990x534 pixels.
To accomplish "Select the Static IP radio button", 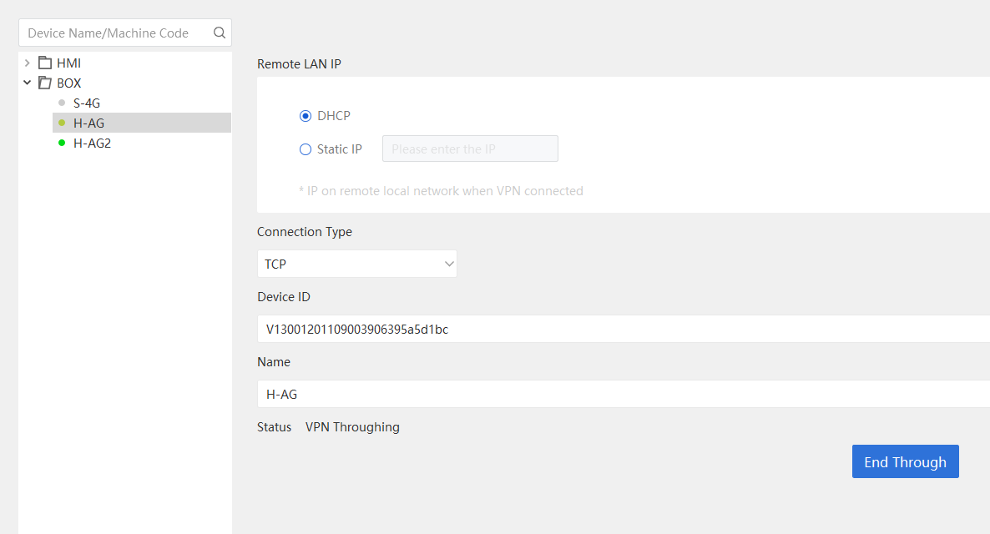I will click(x=306, y=149).
